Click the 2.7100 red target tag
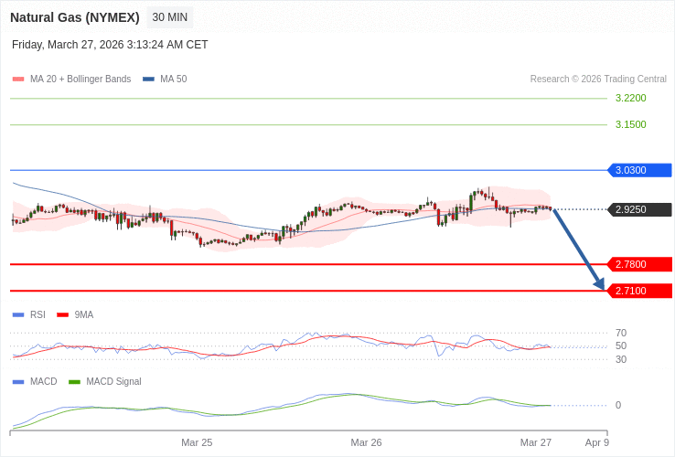 pyautogui.click(x=639, y=291)
